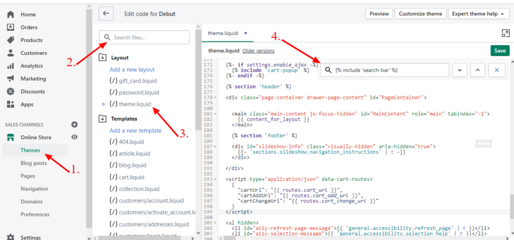Click the Analytics bar chart icon
Screen dimensions: 514x240
tap(11, 66)
